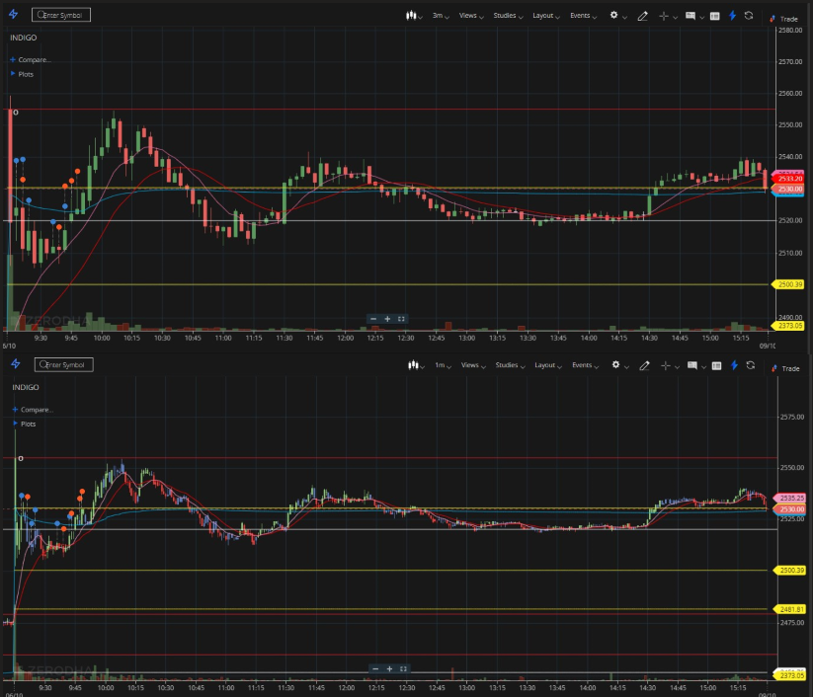The width and height of the screenshot is (813, 697).
Task: Click INDIGO symbol label in top chart
Action: (24, 38)
